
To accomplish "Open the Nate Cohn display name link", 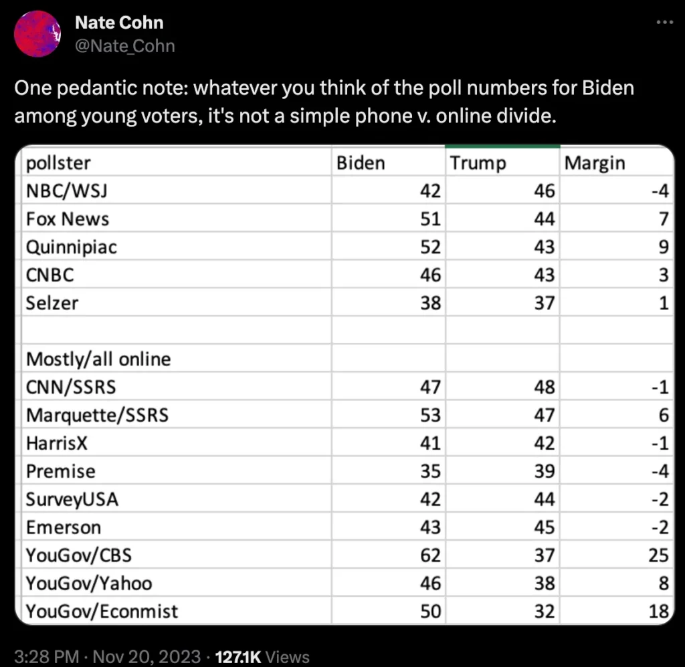I will click(x=119, y=23).
